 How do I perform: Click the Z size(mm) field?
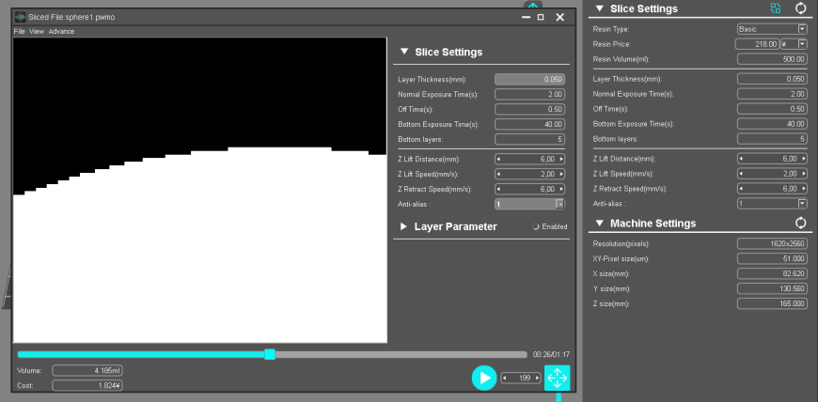[772, 303]
